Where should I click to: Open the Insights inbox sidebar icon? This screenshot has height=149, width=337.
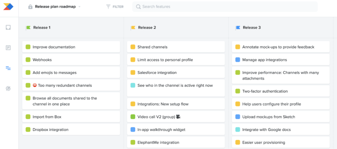click(8, 27)
